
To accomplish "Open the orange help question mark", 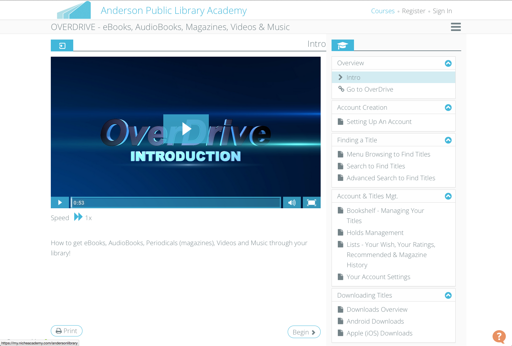I will pyautogui.click(x=499, y=337).
